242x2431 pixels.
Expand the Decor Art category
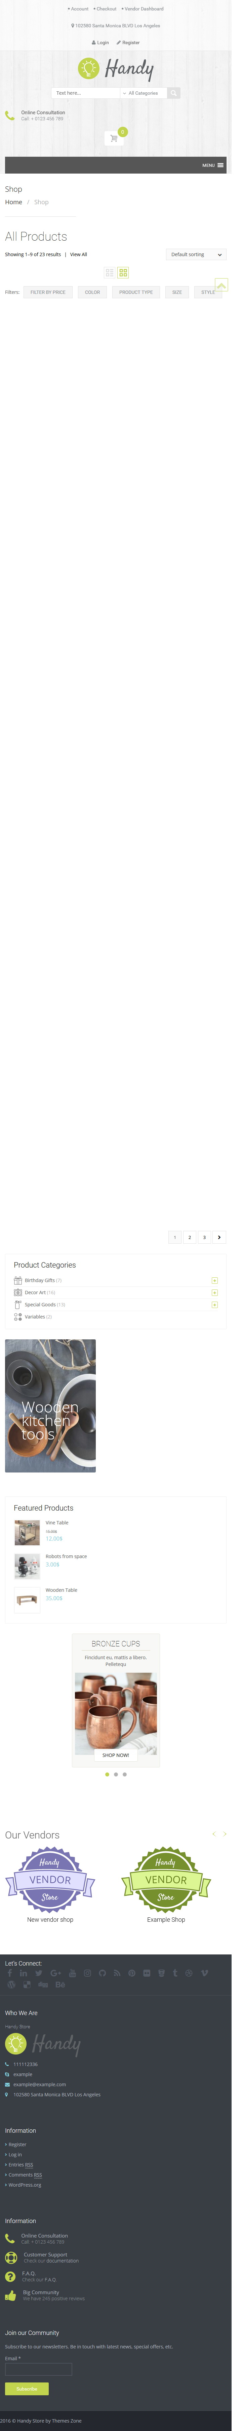[215, 1293]
